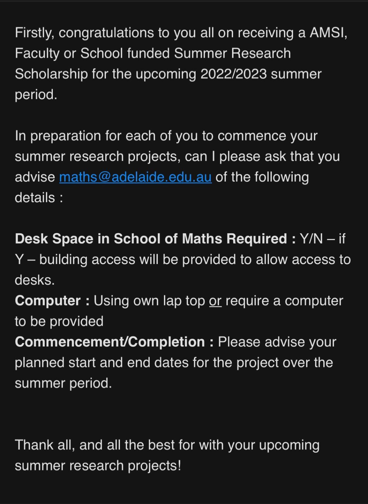Click the word 'Firstly' at the start
Viewport: 368px width, 504px height.
click(x=34, y=33)
